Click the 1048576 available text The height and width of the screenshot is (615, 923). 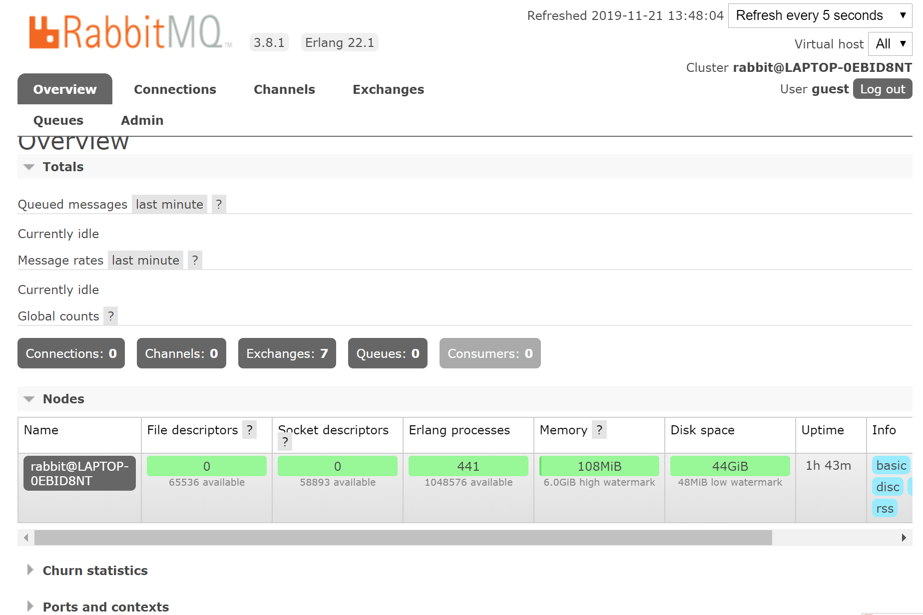click(468, 482)
